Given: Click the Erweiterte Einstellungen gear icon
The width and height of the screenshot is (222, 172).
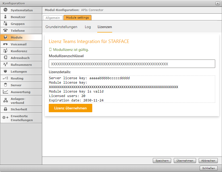Looking at the screenshot, I should click(x=6, y=117).
